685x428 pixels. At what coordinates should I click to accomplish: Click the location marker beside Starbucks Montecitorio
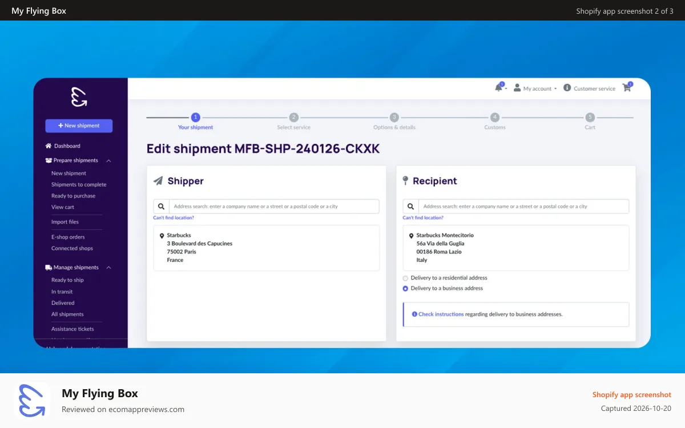(412, 236)
